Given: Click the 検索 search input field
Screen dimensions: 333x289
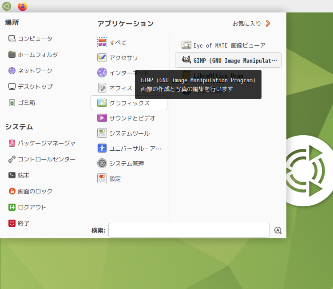Looking at the screenshot, I should tap(189, 230).
